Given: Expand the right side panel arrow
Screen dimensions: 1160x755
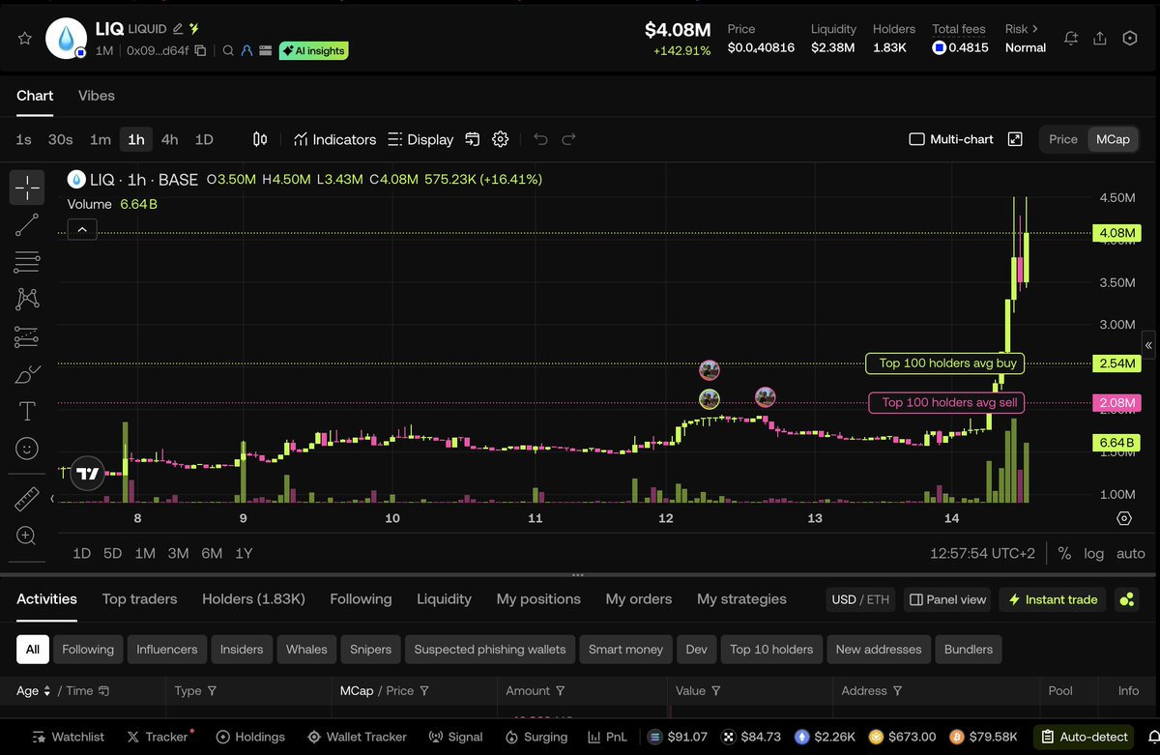Looking at the screenshot, I should point(1148,345).
